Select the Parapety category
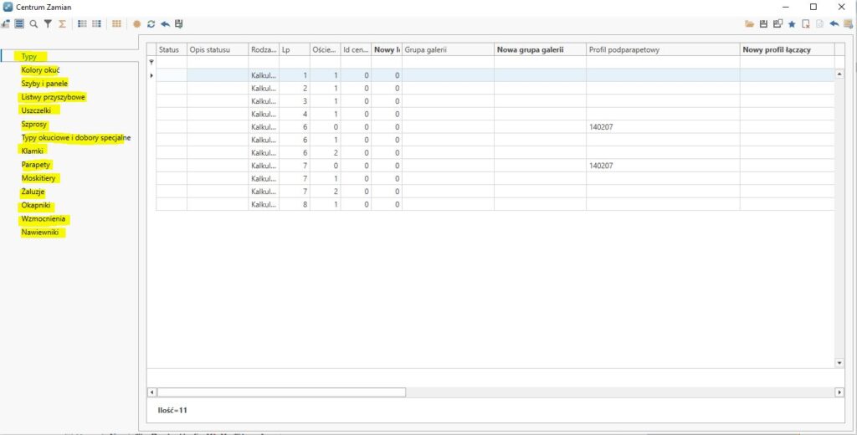The width and height of the screenshot is (857, 435). 36,165
